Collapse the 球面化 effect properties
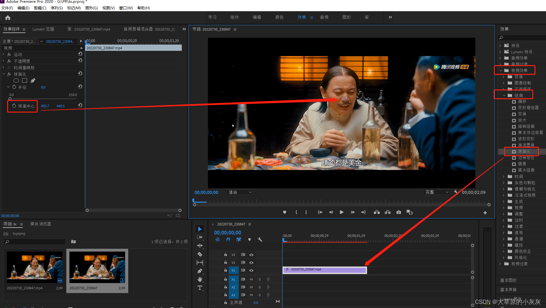Screen dimensions: 546x308 [x=4, y=74]
